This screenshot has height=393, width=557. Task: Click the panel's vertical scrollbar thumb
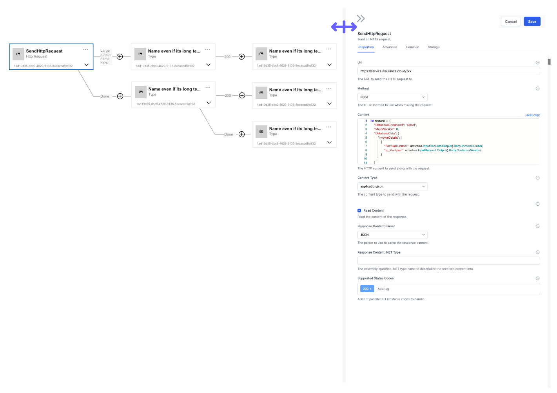click(x=550, y=62)
